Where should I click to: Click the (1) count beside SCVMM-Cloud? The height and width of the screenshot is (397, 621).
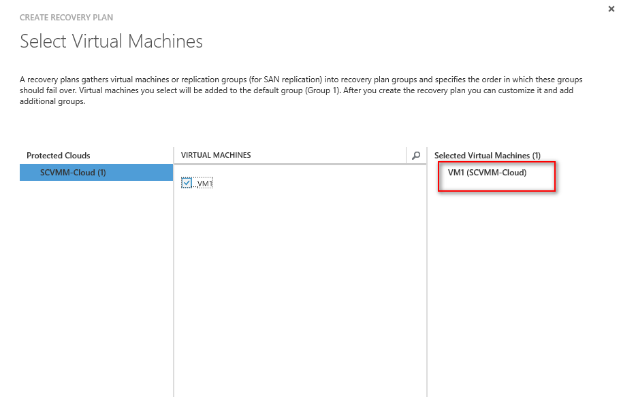point(101,173)
